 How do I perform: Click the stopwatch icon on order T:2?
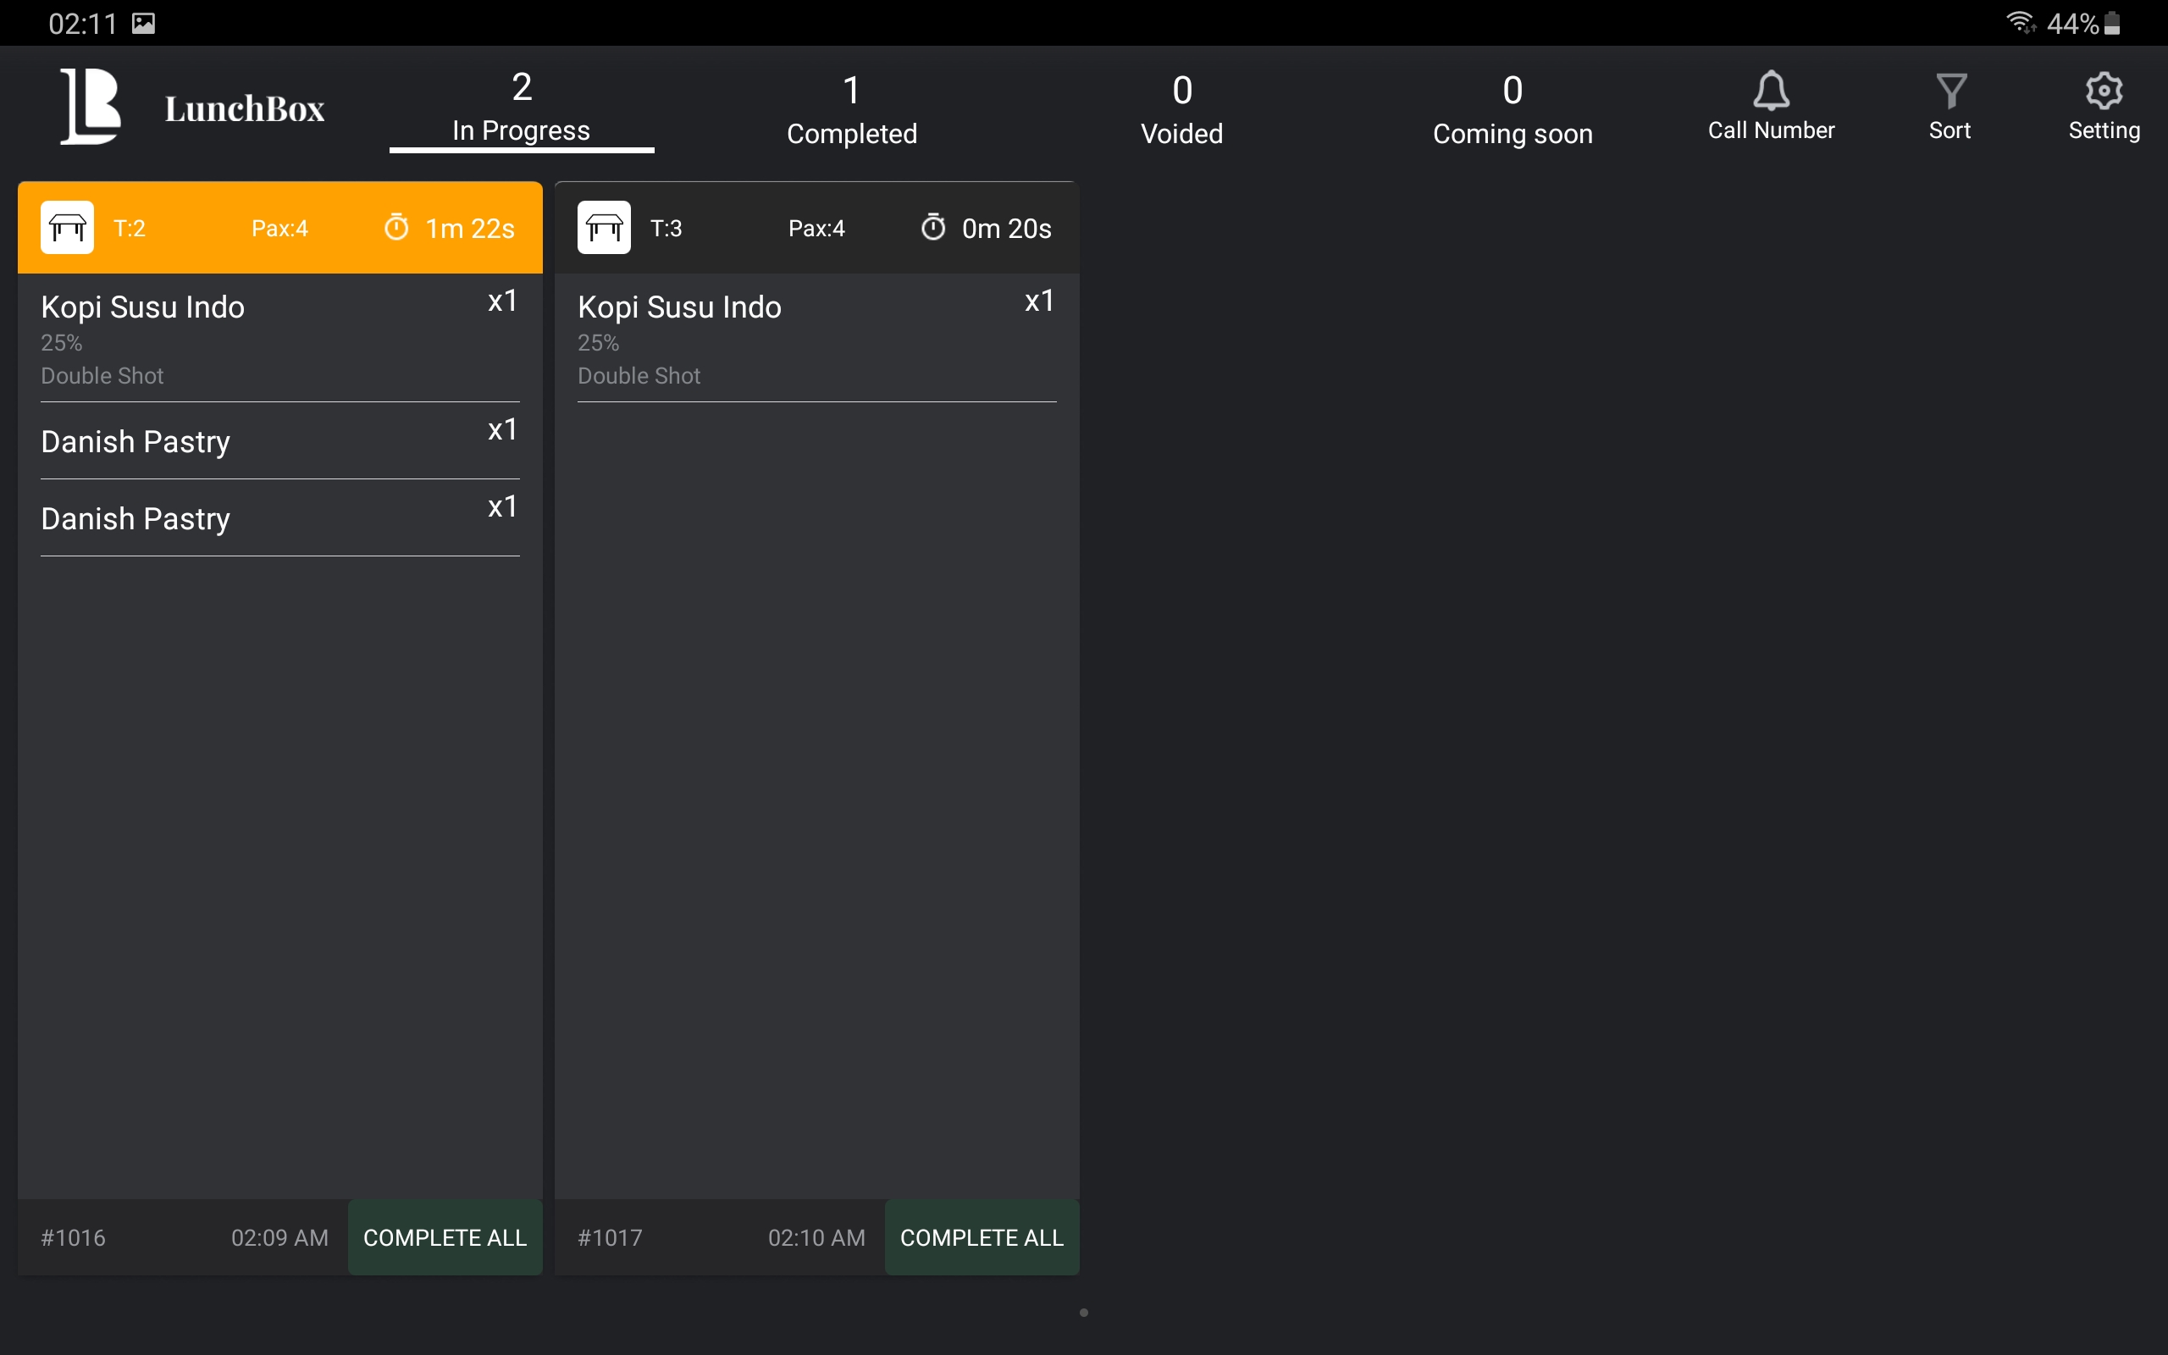pos(396,228)
